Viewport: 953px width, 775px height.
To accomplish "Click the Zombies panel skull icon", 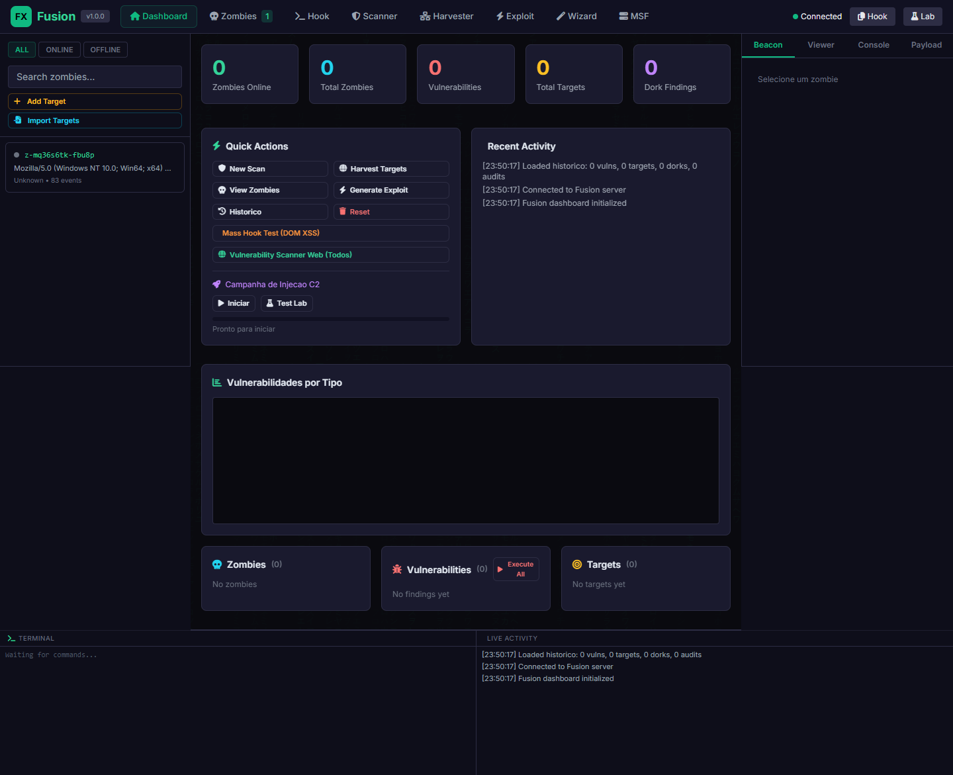I will 217,565.
